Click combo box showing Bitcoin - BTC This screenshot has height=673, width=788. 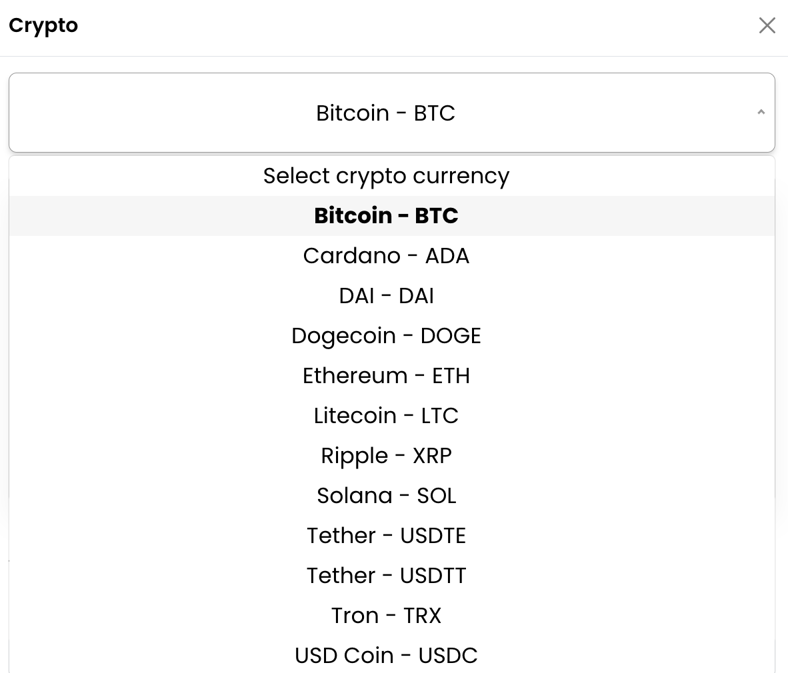pyautogui.click(x=385, y=113)
